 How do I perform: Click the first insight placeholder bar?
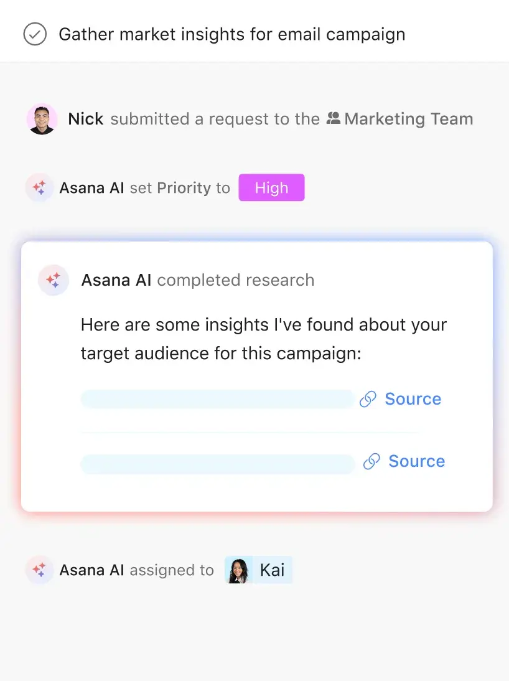217,399
